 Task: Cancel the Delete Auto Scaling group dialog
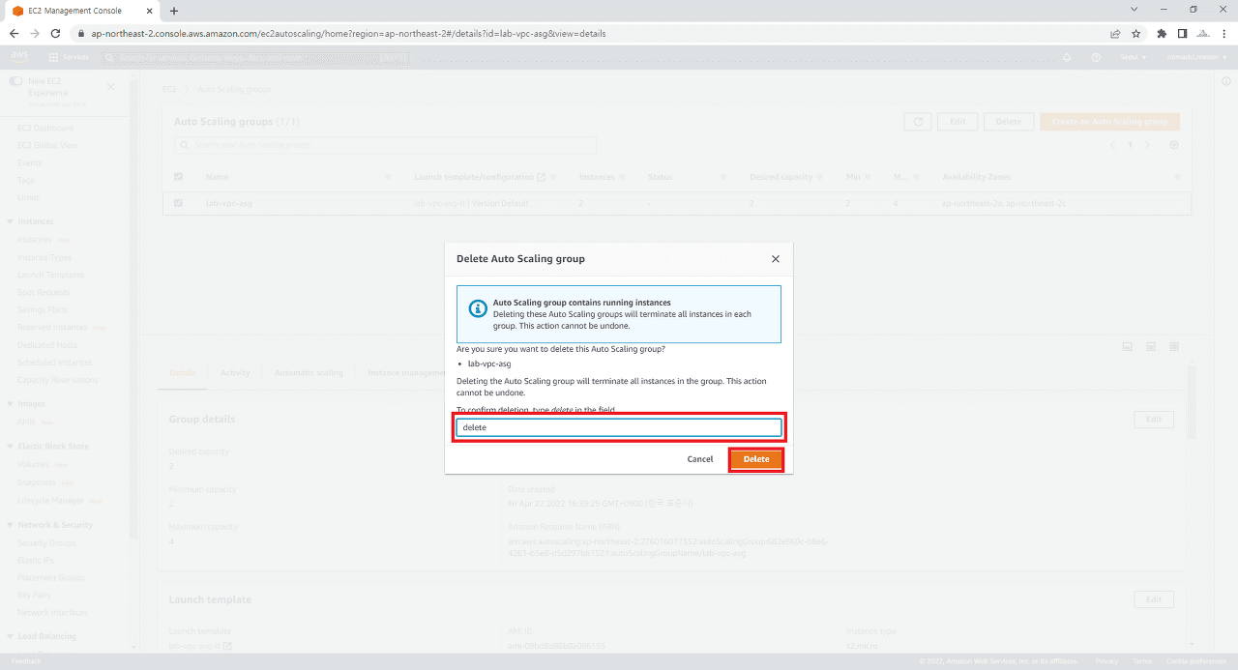point(700,459)
